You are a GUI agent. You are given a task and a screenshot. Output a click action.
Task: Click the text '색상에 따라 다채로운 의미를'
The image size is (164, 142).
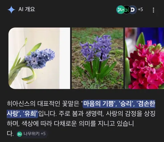59,124
